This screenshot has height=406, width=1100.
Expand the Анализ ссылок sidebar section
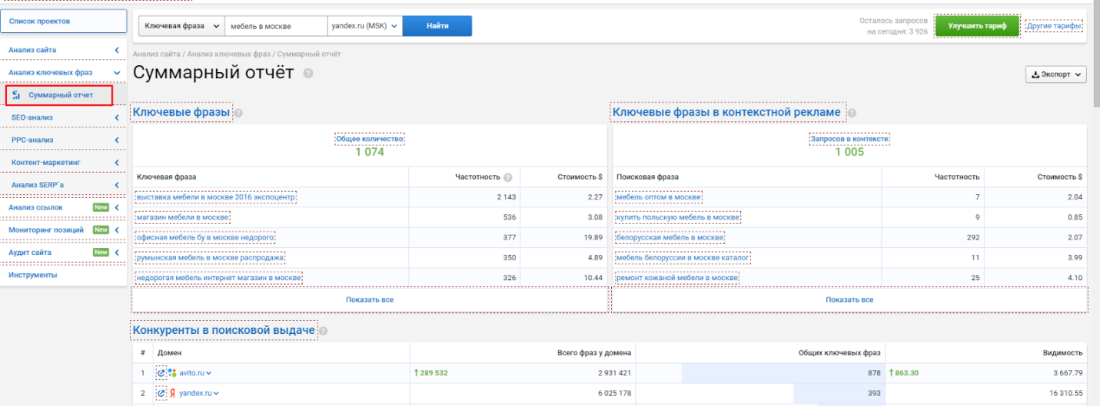[64, 207]
